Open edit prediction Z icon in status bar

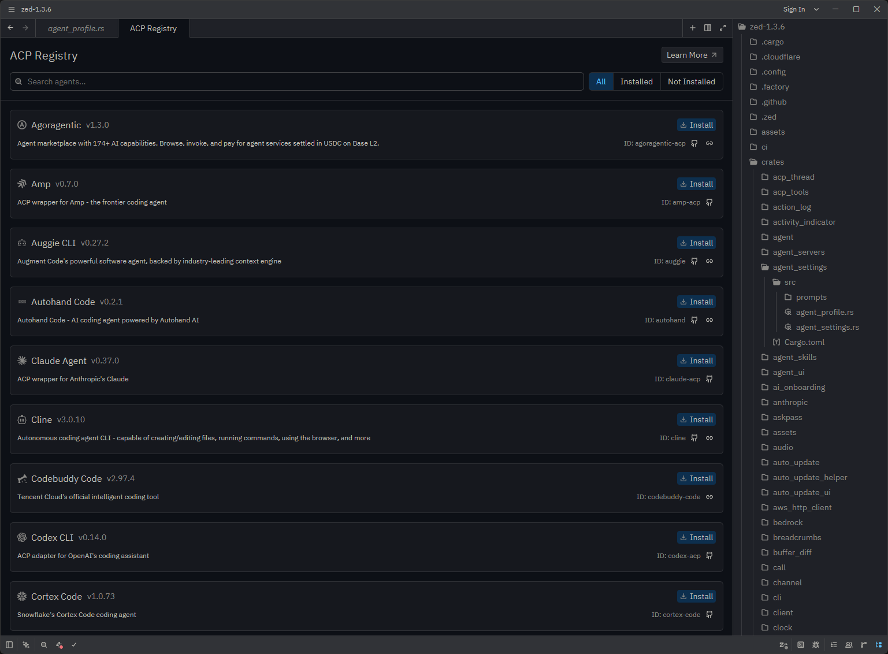coord(783,645)
